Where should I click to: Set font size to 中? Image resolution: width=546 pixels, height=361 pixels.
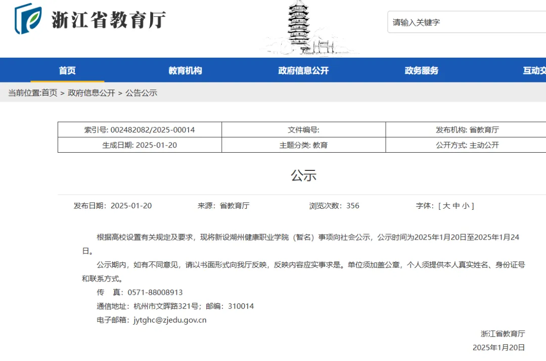pos(456,206)
